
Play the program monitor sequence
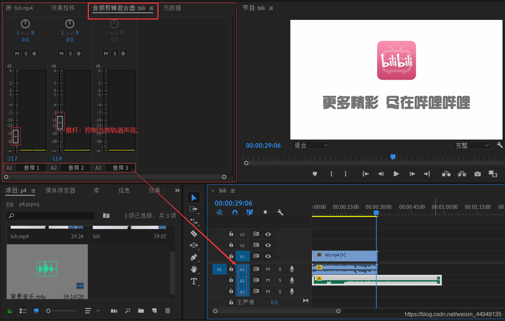396,174
